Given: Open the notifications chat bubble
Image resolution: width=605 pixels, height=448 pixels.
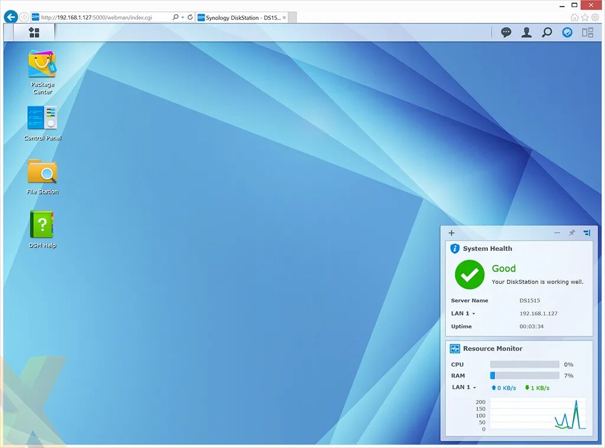Looking at the screenshot, I should coord(506,32).
